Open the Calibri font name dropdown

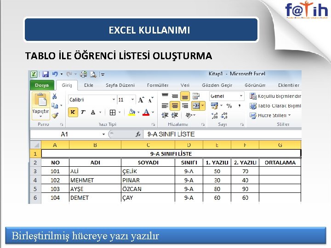pyautogui.click(x=114, y=100)
